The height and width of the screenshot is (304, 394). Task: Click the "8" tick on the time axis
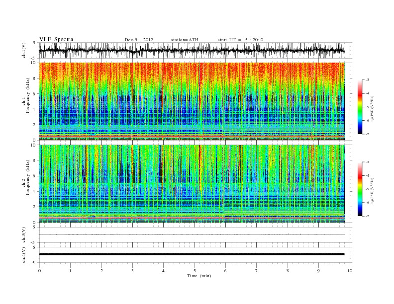point(288,271)
